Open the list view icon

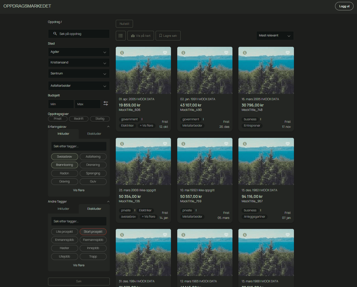coord(121,35)
